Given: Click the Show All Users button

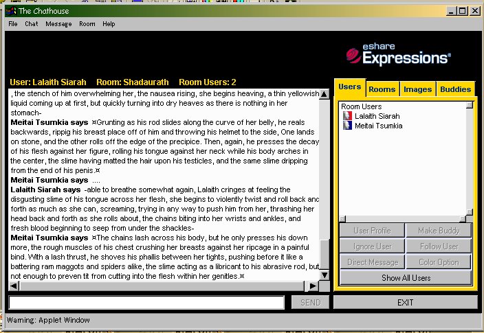Looking at the screenshot, I should click(x=406, y=278).
